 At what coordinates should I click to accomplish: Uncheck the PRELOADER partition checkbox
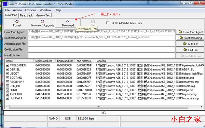(x=7, y=65)
